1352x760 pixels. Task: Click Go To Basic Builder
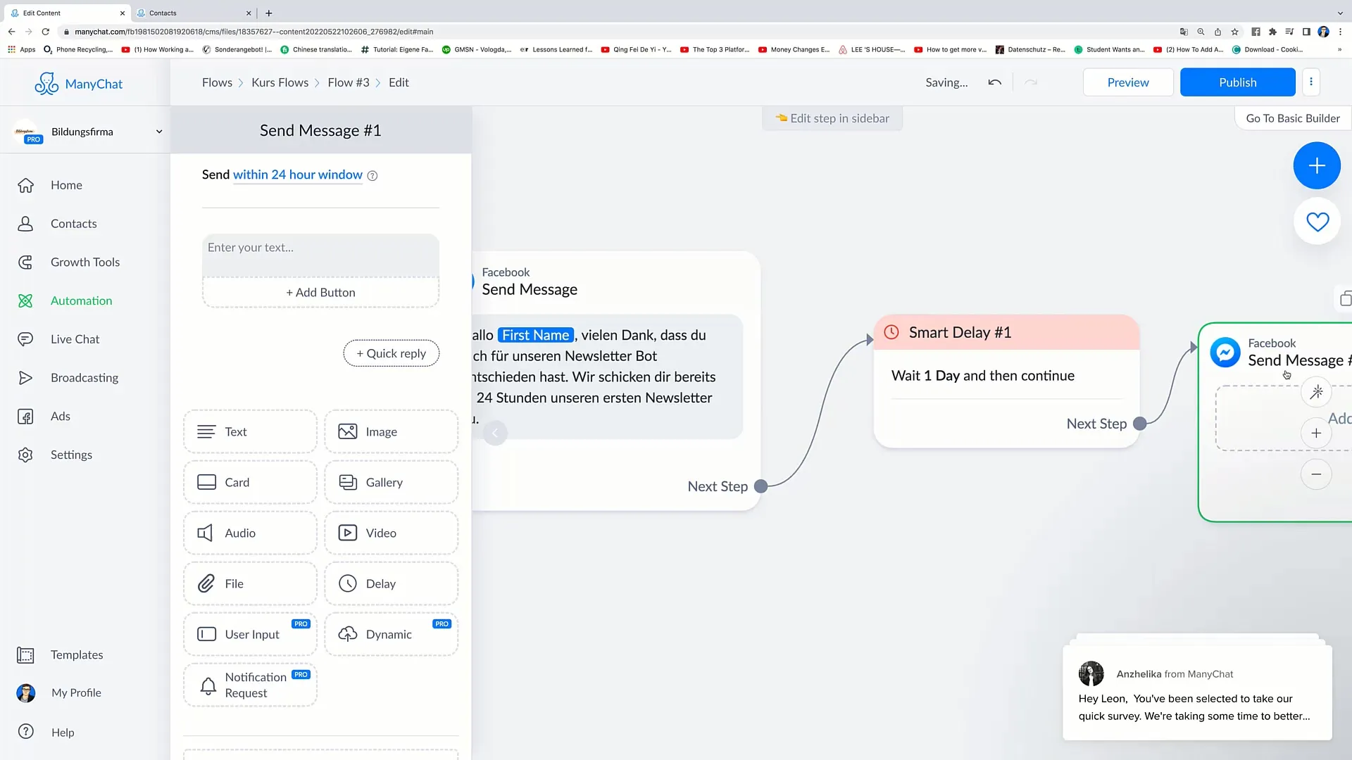1293,118
